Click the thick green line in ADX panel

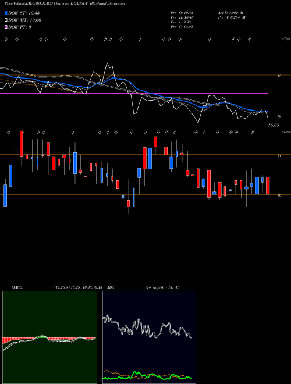point(147,376)
